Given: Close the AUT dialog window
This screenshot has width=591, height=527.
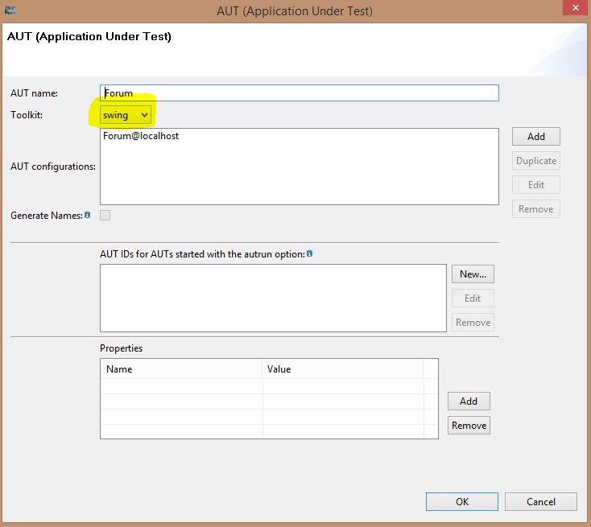Looking at the screenshot, I should pos(575,8).
